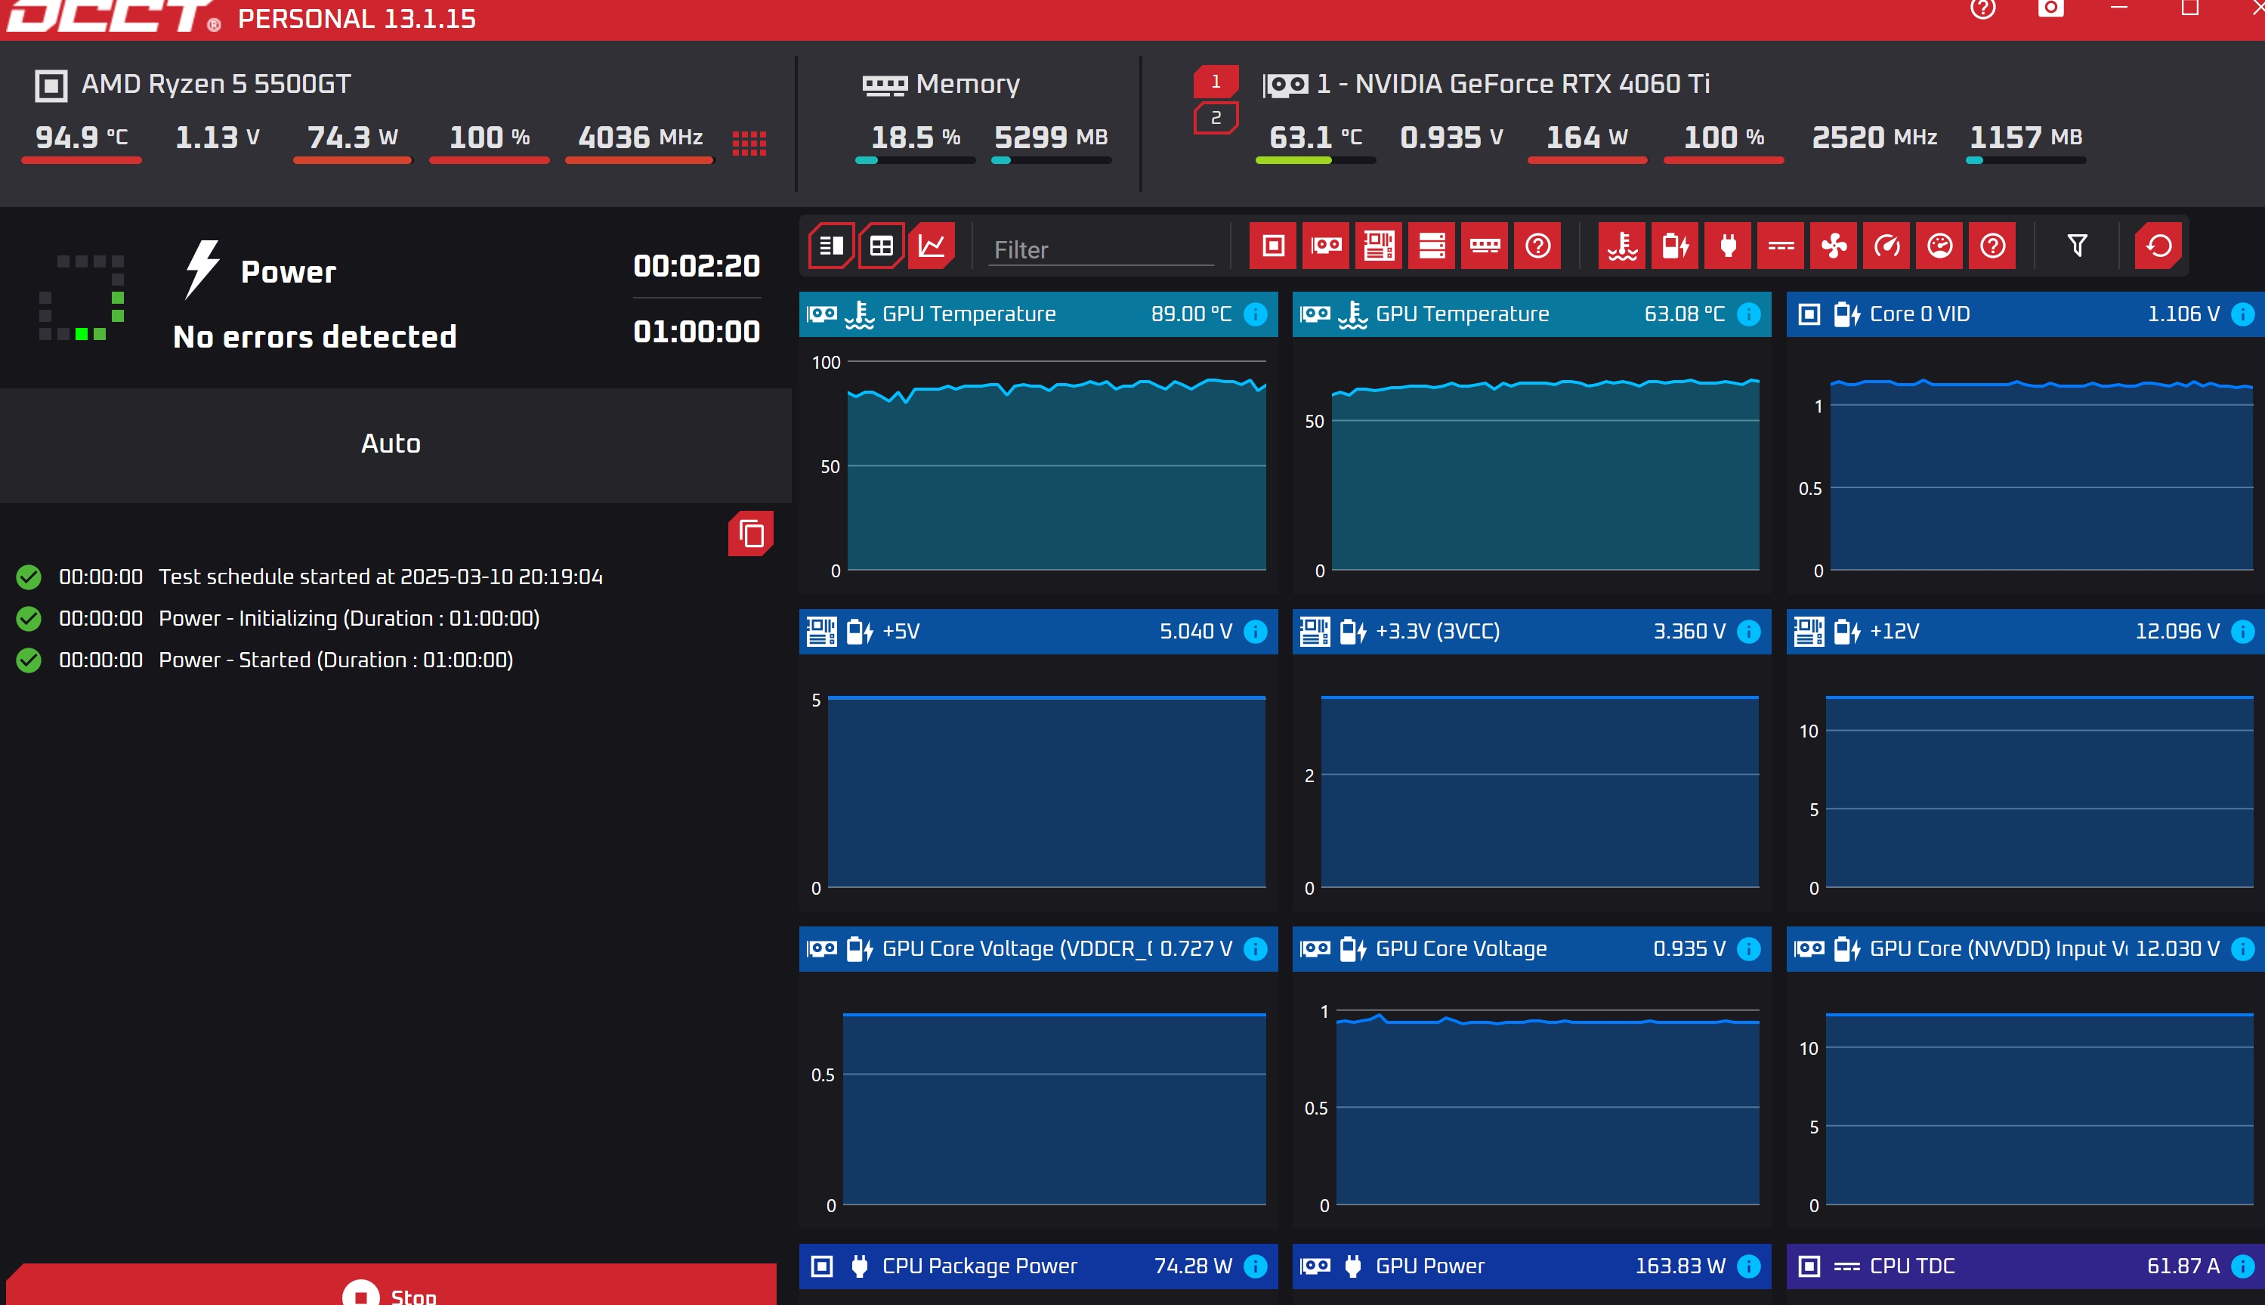Toggle the current sensor type filter
This screenshot has width=2265, height=1305.
1780,246
